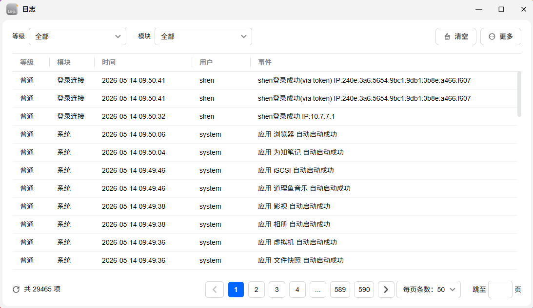Image resolution: width=533 pixels, height=308 pixels.
Task: Close the 日志 window
Action: 523,9
